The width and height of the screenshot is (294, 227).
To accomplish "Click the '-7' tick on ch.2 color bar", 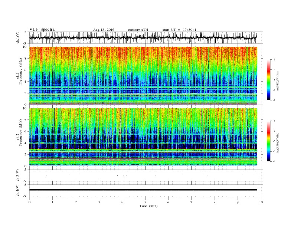I will click(x=274, y=161).
